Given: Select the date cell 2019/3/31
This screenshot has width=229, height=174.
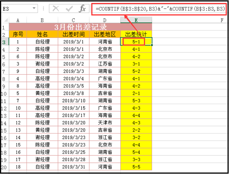Looking at the screenshot, I should coord(74,167).
